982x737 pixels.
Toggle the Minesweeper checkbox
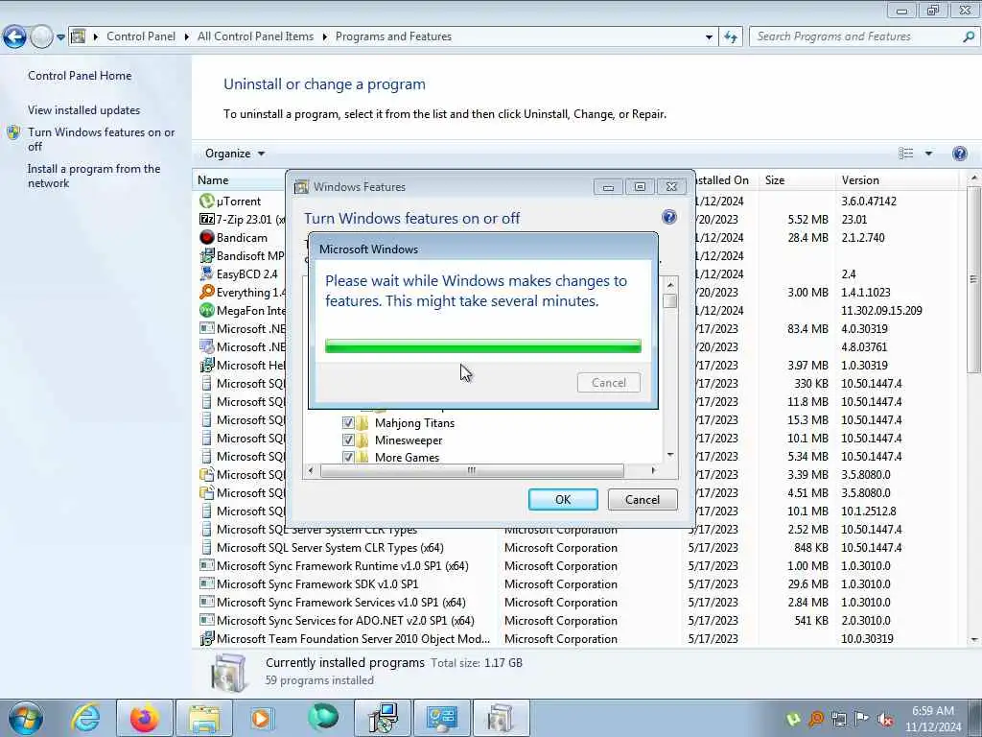[348, 440]
